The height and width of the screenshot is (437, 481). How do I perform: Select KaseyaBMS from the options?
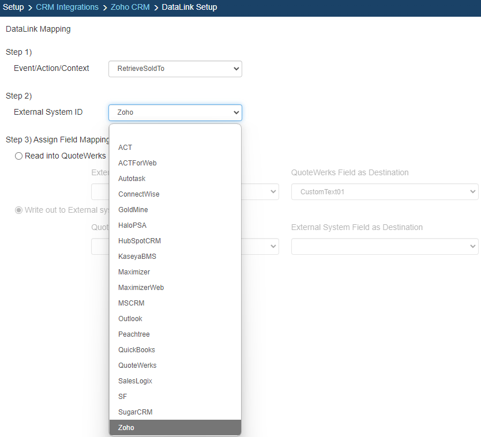point(137,257)
